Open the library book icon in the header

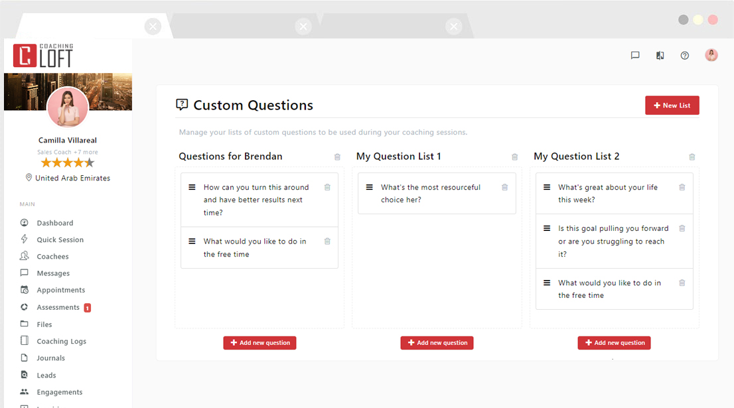click(660, 55)
